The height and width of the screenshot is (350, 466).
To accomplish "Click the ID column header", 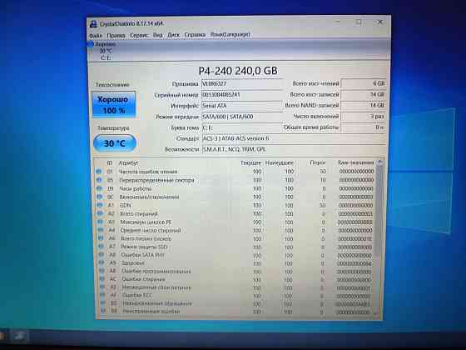I will coord(110,162).
